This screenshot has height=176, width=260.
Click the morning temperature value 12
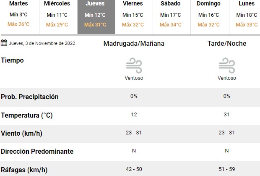(134, 115)
